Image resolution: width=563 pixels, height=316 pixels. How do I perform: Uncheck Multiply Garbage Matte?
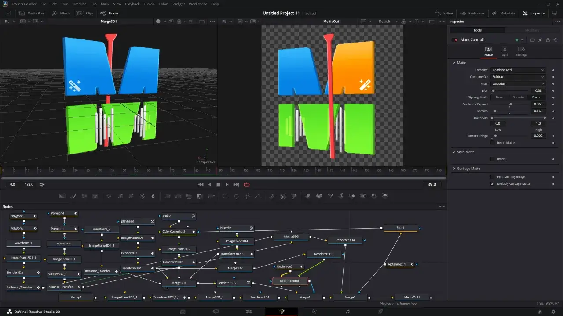(493, 184)
